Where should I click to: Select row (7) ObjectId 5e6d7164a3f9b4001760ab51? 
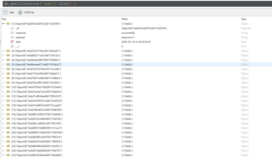(x=36, y=73)
